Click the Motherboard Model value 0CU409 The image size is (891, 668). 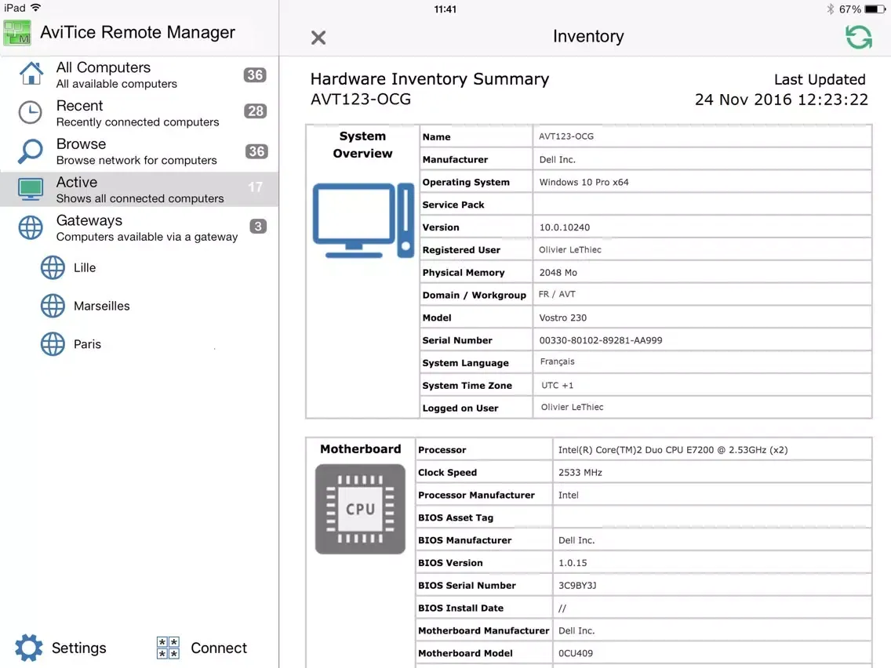(x=575, y=653)
